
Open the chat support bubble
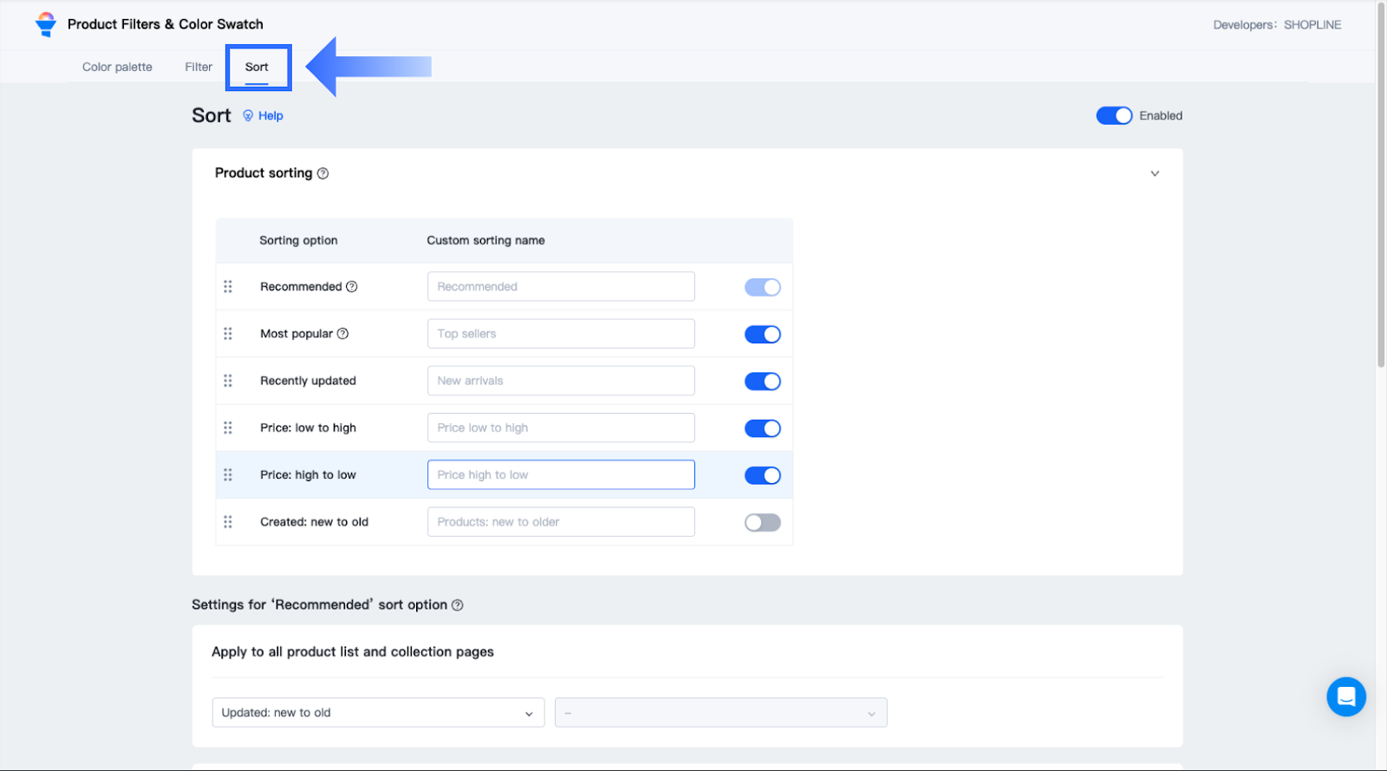[x=1345, y=696]
